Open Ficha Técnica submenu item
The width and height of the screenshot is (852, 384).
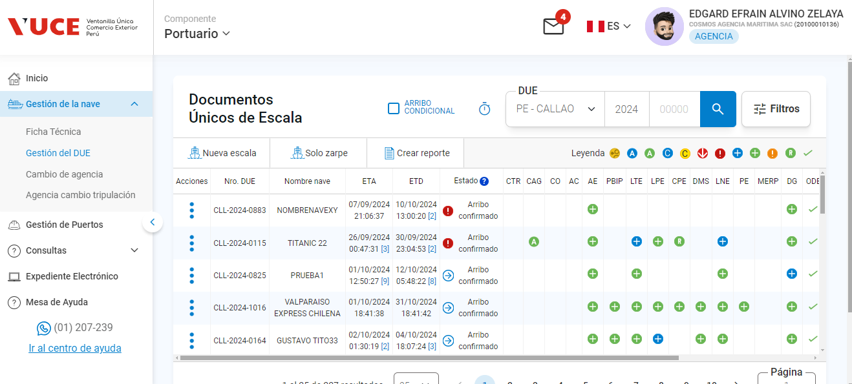pyautogui.click(x=54, y=132)
